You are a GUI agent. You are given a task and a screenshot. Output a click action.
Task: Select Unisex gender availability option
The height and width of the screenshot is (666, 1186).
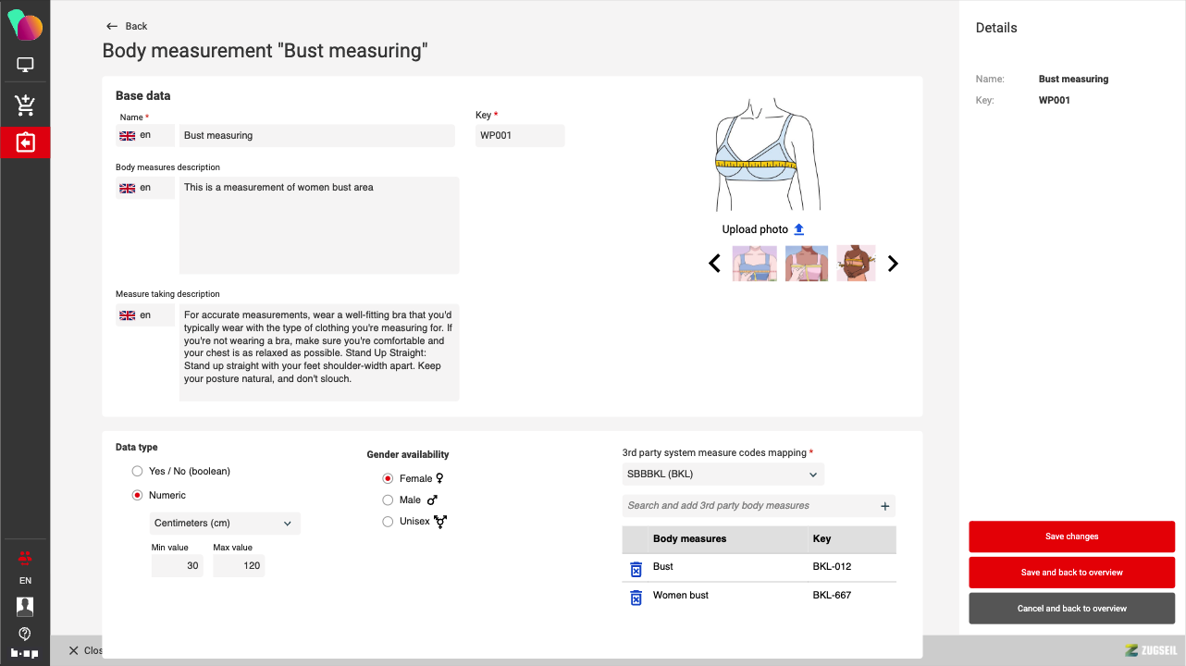click(x=388, y=522)
